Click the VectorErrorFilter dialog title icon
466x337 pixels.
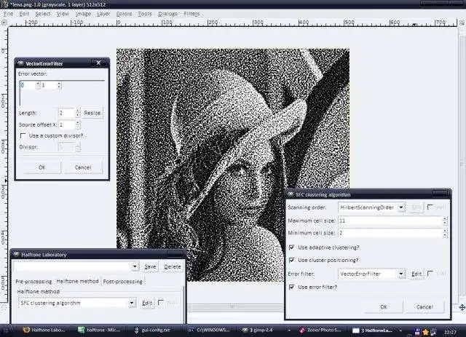pyautogui.click(x=20, y=63)
